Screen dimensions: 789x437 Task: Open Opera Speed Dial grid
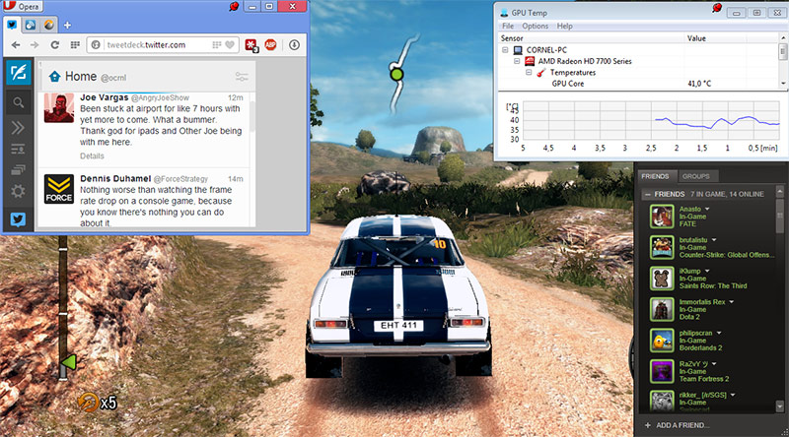(x=75, y=44)
